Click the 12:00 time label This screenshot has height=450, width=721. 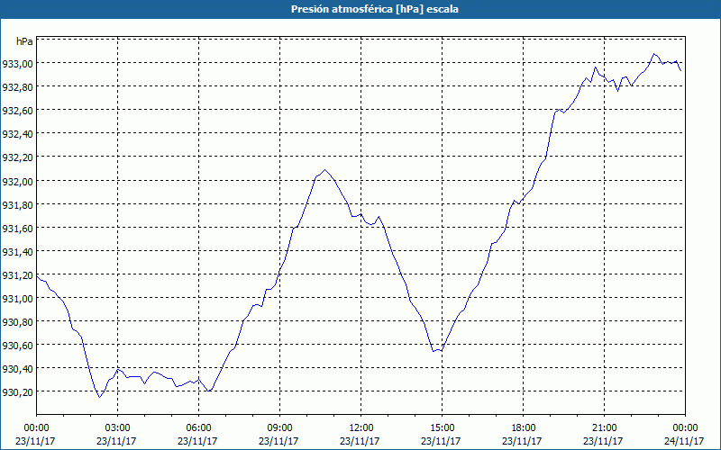[361, 428]
